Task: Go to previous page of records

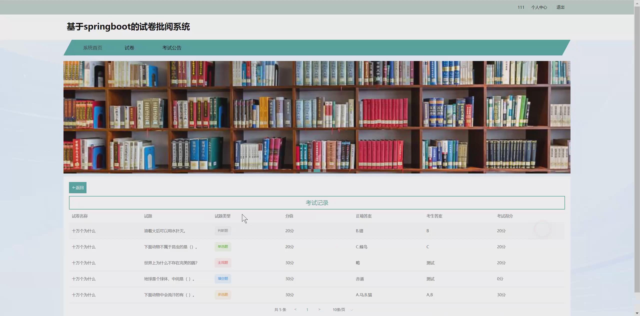Action: click(x=295, y=309)
